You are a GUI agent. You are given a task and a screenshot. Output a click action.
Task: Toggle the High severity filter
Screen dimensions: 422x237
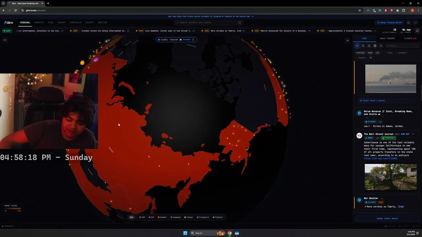click(370, 53)
